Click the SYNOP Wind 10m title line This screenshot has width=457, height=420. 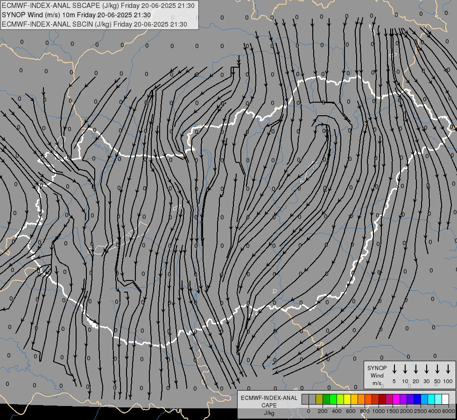[x=76, y=15]
